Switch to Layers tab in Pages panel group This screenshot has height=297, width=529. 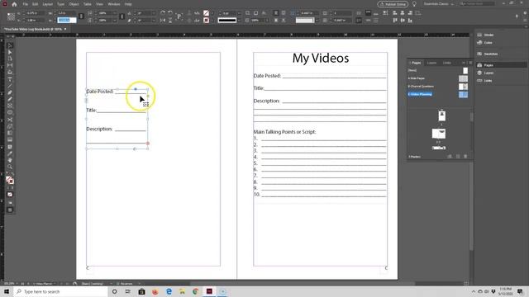point(431,63)
